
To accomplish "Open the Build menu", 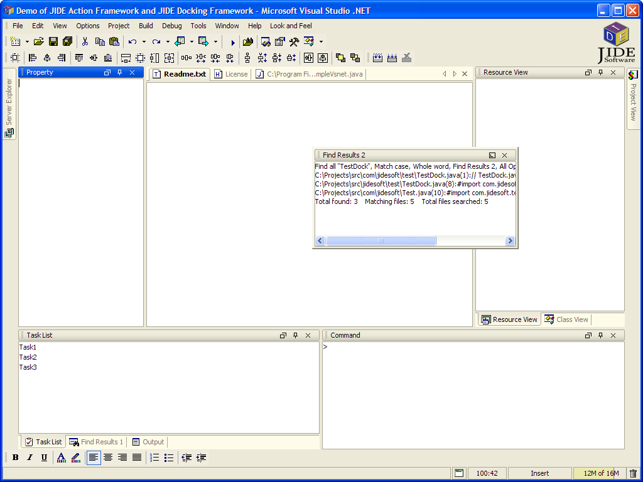I will click(x=146, y=26).
